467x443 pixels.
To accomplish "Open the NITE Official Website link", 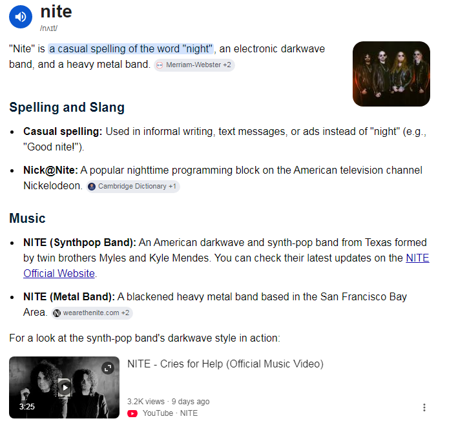I will tap(226, 265).
